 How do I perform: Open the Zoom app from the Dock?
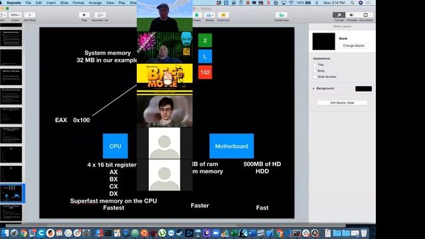(216, 233)
